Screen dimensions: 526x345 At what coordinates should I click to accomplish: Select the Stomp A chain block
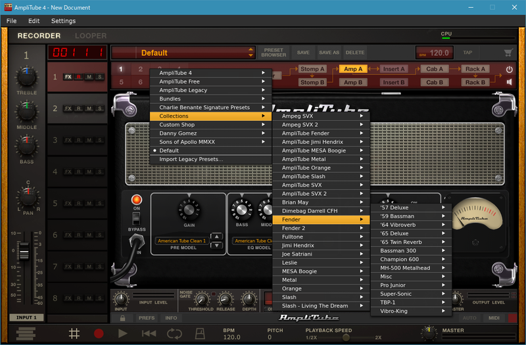312,69
